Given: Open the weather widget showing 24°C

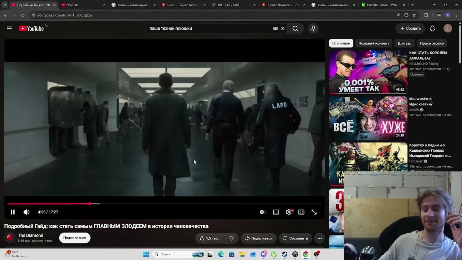Looking at the screenshot, I should (16, 254).
